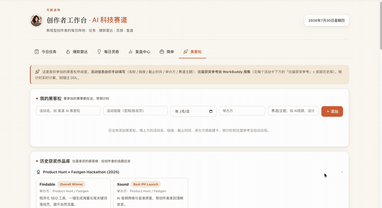Screen dimensions: 382x208
Task: Click the 年/月/日 date field
Action: tap(193, 111)
